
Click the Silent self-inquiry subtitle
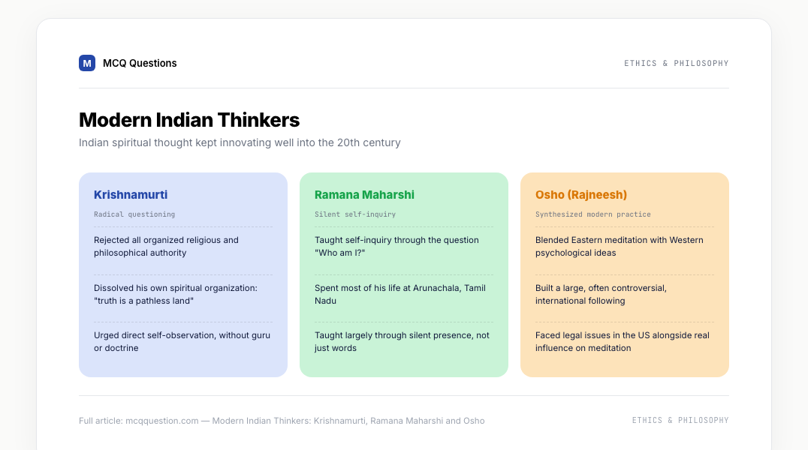355,214
